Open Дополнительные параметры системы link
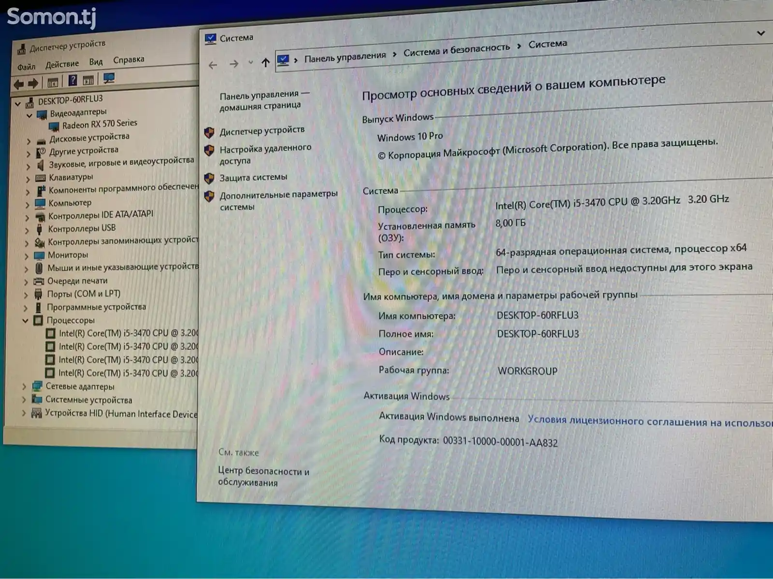The image size is (773, 579). 279,200
